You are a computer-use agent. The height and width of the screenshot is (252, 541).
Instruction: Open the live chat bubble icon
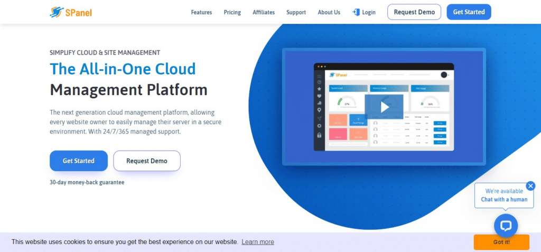[x=506, y=226]
